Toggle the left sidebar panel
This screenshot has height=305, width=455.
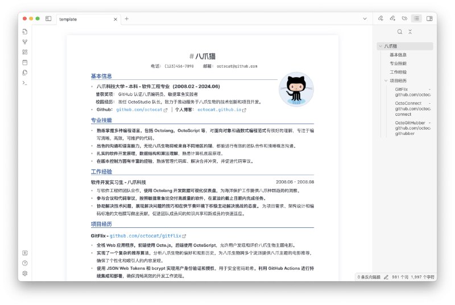pyautogui.click(x=48, y=19)
